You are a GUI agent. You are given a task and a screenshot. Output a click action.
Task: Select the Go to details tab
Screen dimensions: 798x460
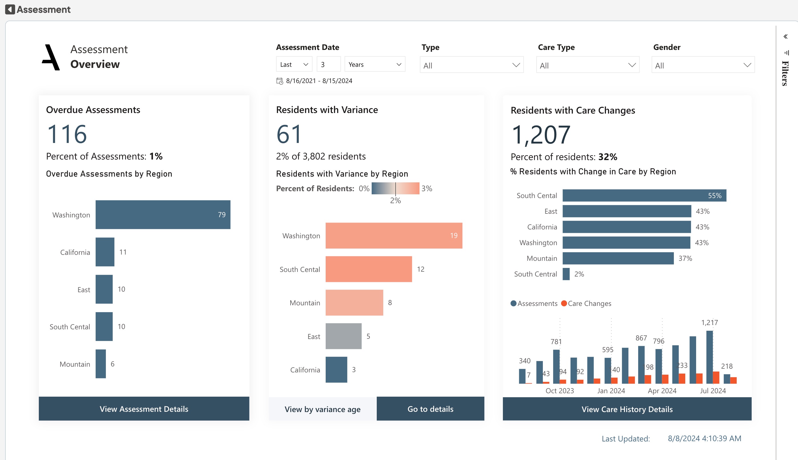point(430,409)
